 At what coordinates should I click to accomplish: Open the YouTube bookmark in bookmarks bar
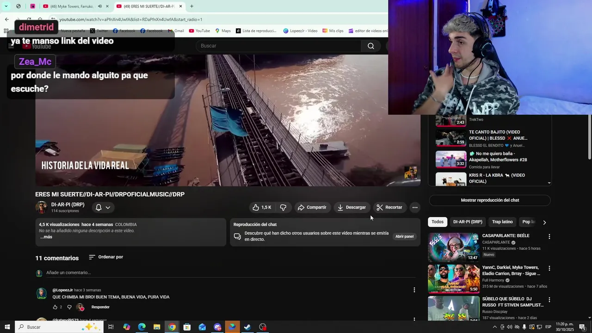[x=199, y=31]
